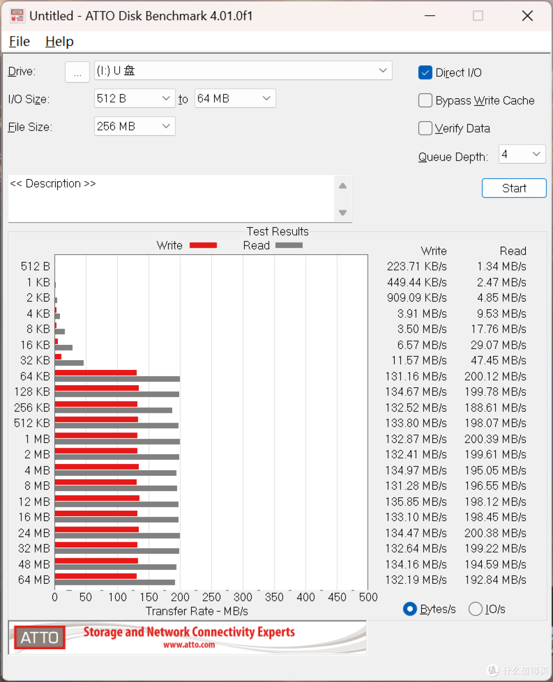Enable Bypass Write Cache
Image resolution: width=553 pixels, height=682 pixels.
click(x=426, y=100)
